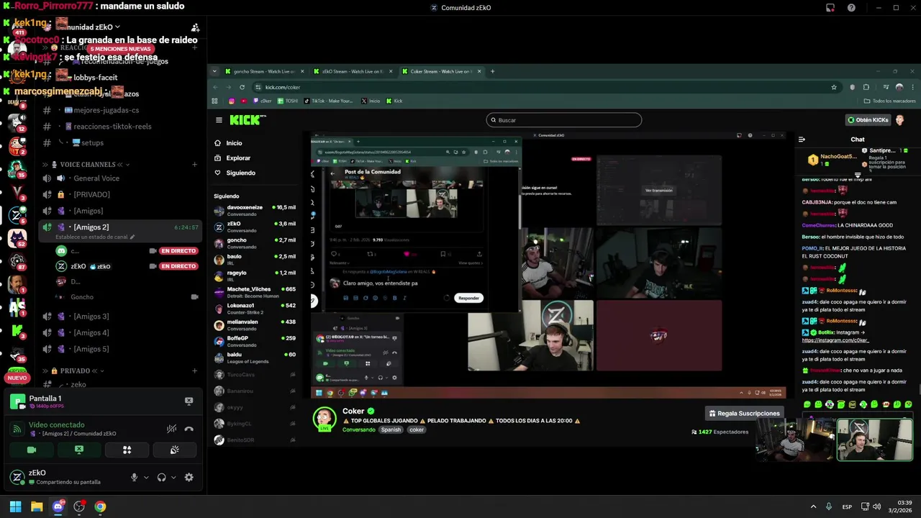
Task: Open davooxeneize channel in following list
Action: coord(255,210)
